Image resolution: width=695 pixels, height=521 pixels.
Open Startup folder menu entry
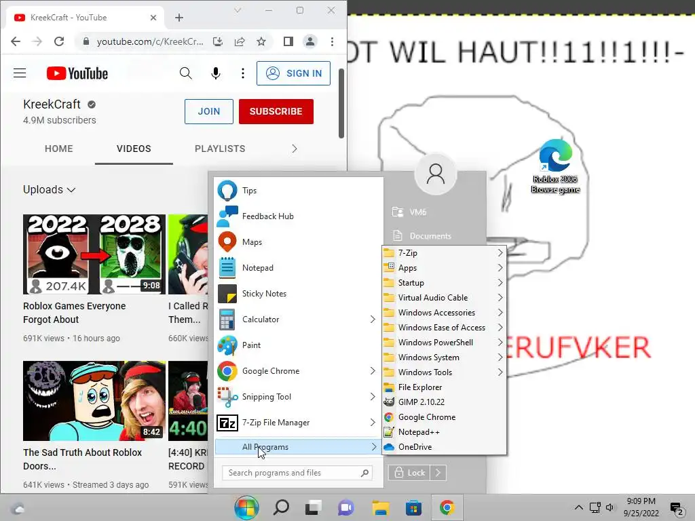tap(444, 283)
